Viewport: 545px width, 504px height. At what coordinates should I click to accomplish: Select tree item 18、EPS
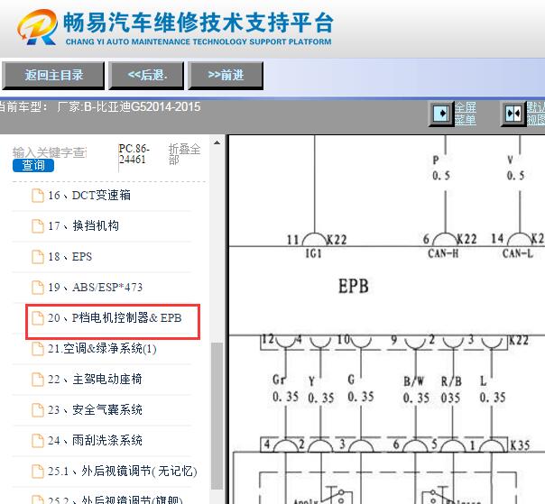[69, 257]
